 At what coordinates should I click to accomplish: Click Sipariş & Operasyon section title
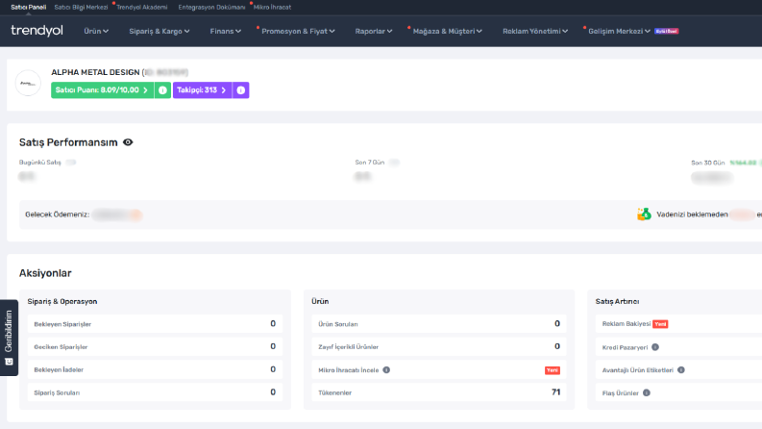point(62,302)
